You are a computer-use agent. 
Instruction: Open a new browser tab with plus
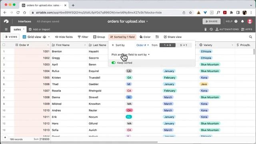click(x=73, y=5)
